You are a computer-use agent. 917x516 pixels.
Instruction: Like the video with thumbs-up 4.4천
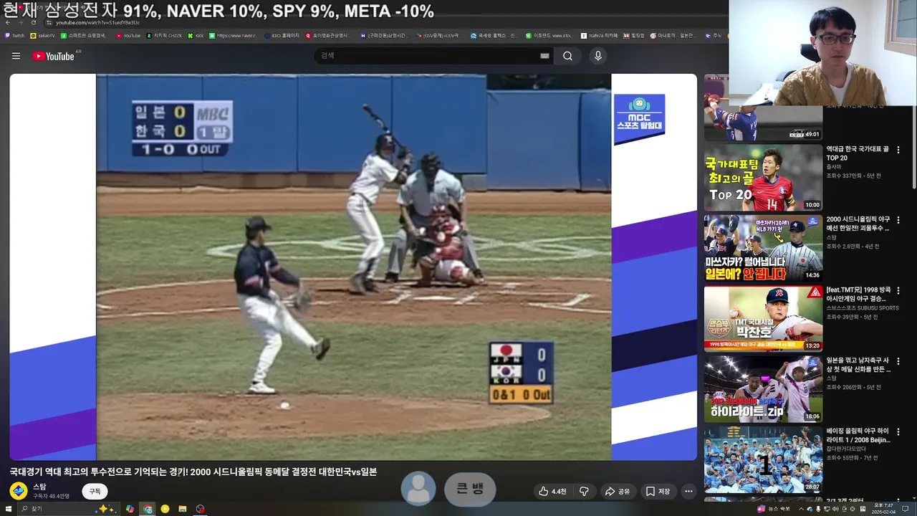pos(552,492)
